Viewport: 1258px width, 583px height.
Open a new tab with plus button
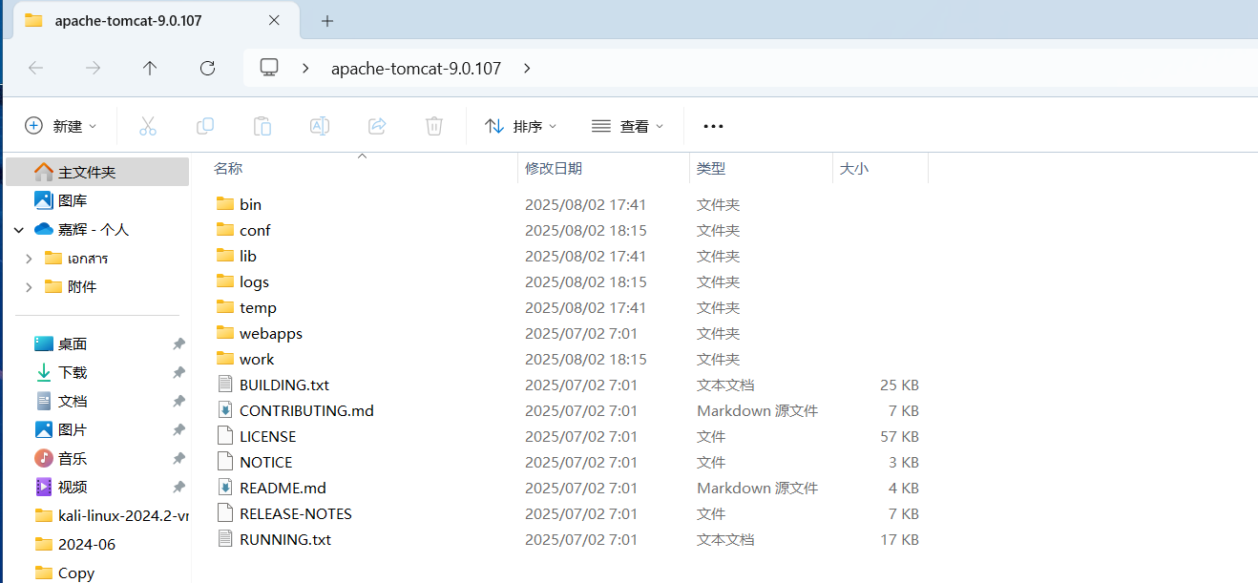(327, 20)
